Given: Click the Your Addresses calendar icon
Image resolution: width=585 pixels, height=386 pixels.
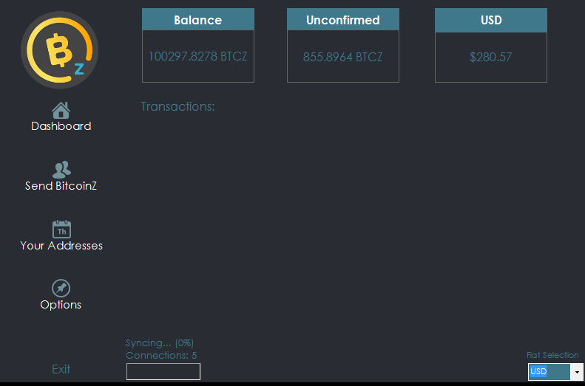Looking at the screenshot, I should tap(61, 230).
